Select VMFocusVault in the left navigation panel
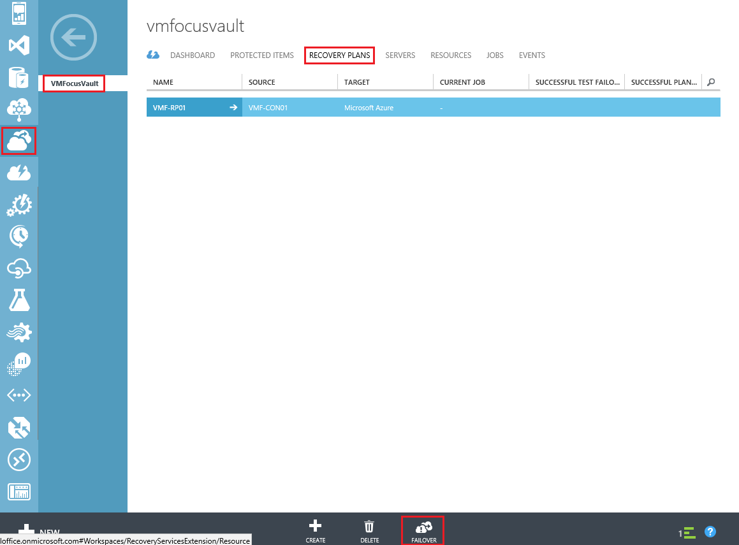Viewport: 739px width, 545px height. click(75, 84)
